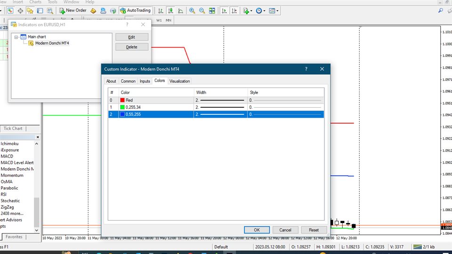Select the line chart type icon
The height and width of the screenshot is (254, 452).
coord(180,10)
